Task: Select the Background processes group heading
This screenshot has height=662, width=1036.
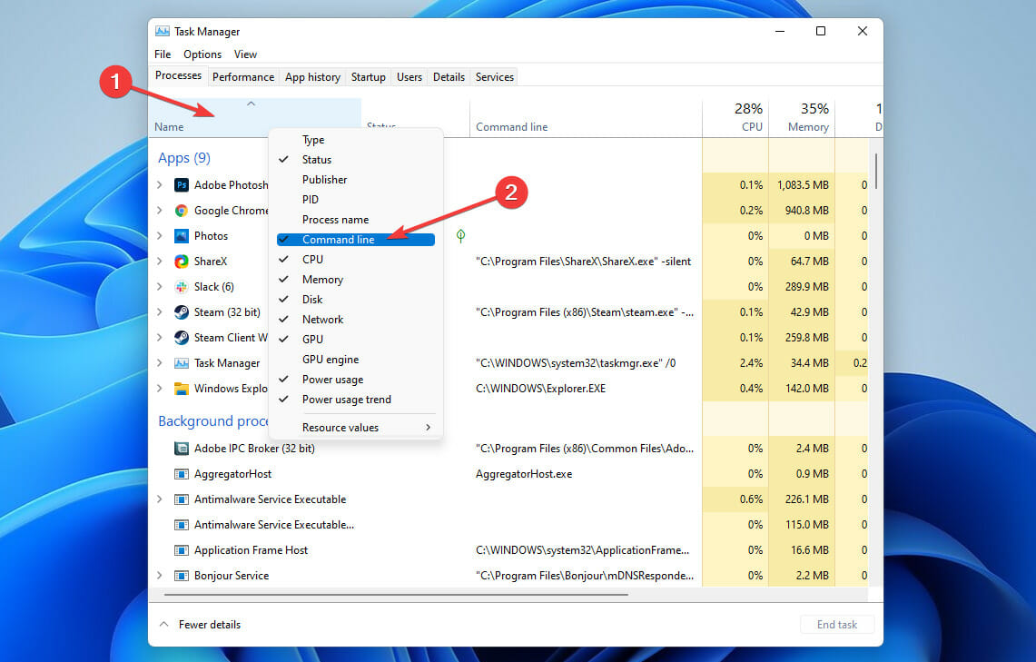Action: pyautogui.click(x=212, y=420)
